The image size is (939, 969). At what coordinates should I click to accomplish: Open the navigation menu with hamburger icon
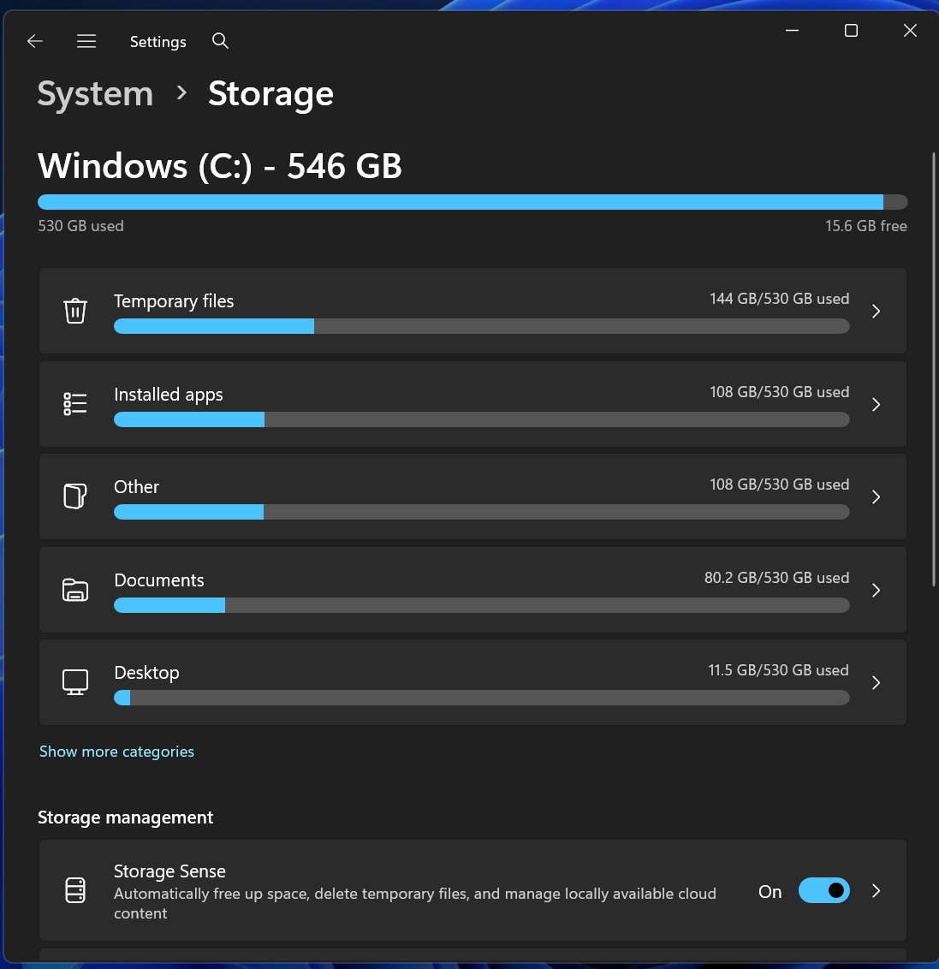point(86,40)
